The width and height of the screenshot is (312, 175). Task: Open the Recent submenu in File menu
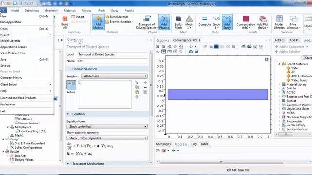26,35
